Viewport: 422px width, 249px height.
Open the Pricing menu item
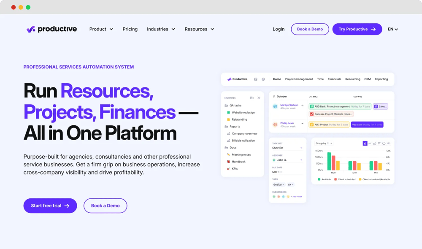pos(130,29)
